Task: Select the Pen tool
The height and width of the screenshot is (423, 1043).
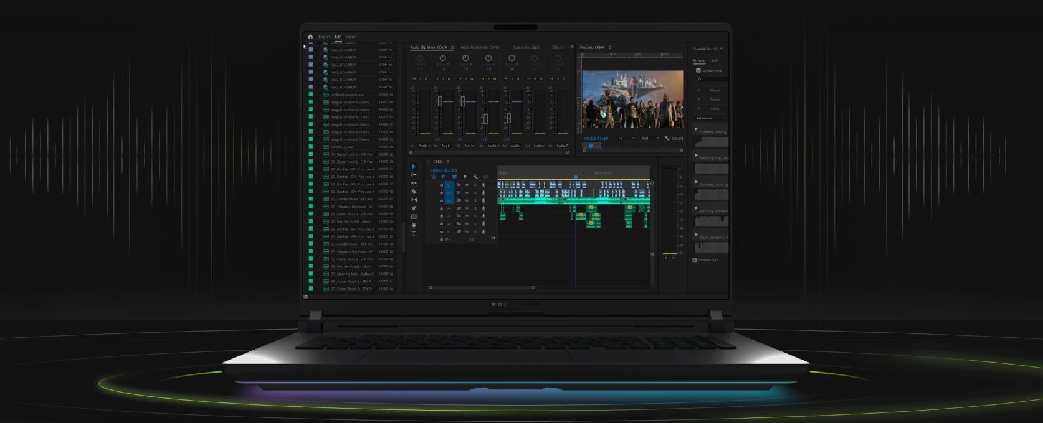Action: [414, 208]
